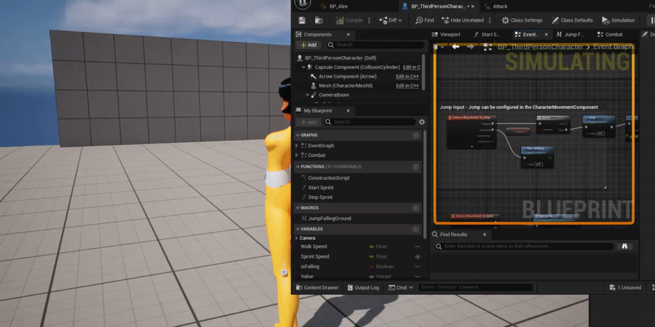The height and width of the screenshot is (327, 655).
Task: Open the Jump F... macro tab
Action: (x=570, y=35)
